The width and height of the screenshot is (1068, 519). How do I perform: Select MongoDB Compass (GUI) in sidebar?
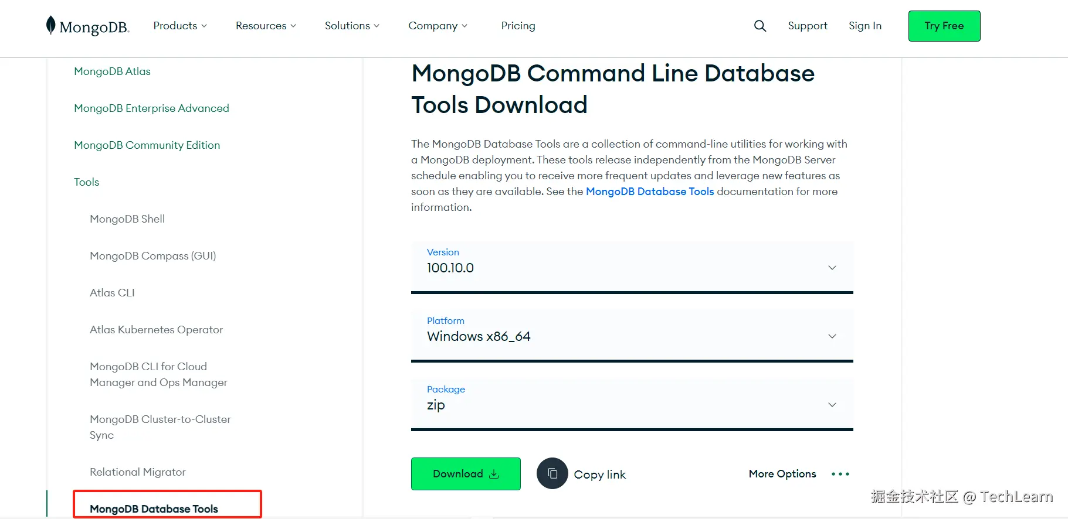tap(152, 256)
